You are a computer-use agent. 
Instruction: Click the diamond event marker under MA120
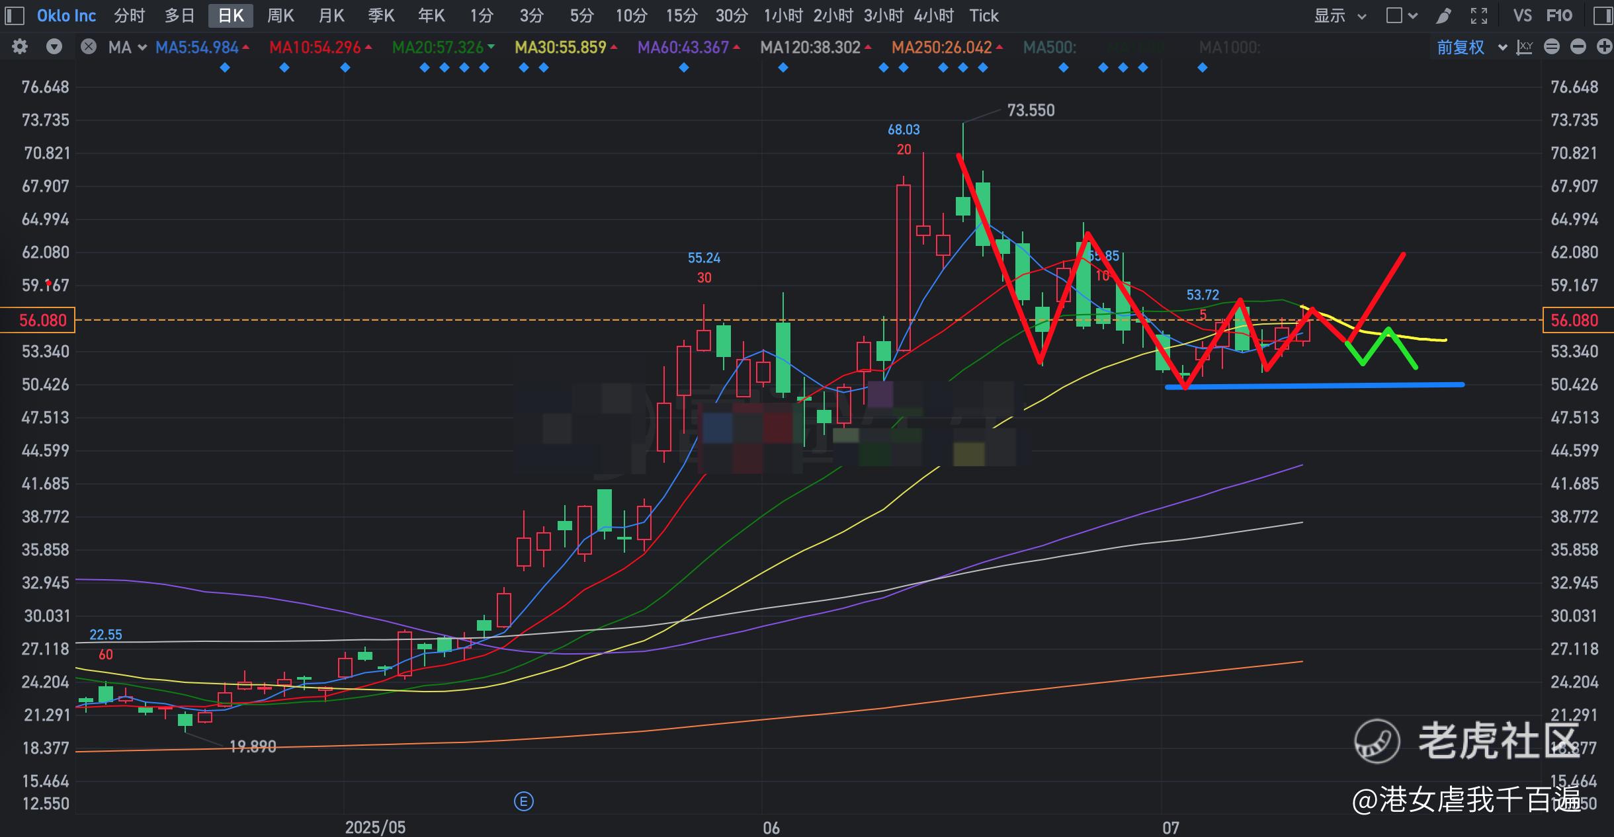783,67
